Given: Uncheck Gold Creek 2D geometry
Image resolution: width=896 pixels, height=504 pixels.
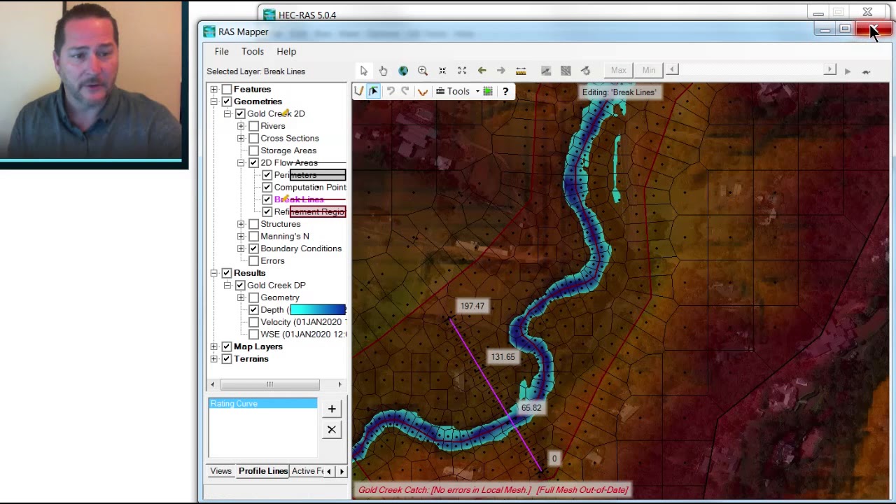Looking at the screenshot, I should (x=240, y=113).
